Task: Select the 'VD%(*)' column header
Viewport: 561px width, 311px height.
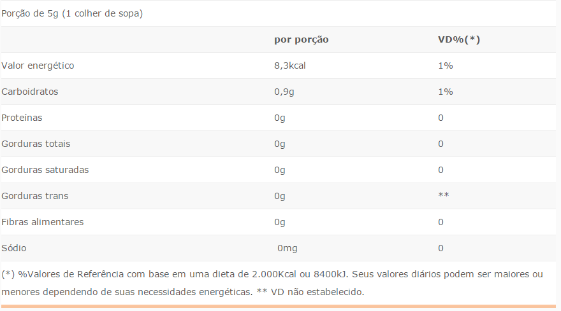Action: [458, 39]
